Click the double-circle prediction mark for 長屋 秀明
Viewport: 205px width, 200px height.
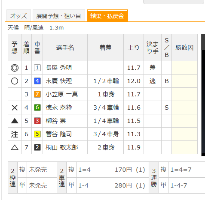click(x=15, y=68)
